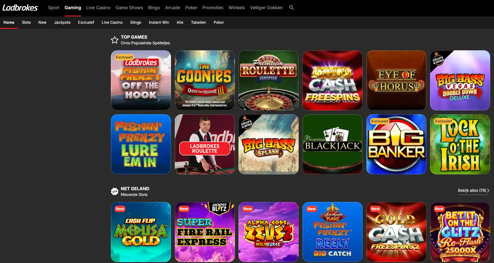Play Super Fire Rail Express game
This screenshot has height=263, width=494.
(x=205, y=232)
